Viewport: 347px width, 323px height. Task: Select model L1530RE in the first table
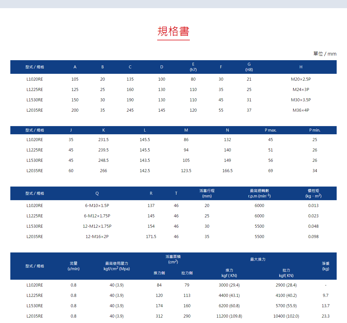point(34,100)
